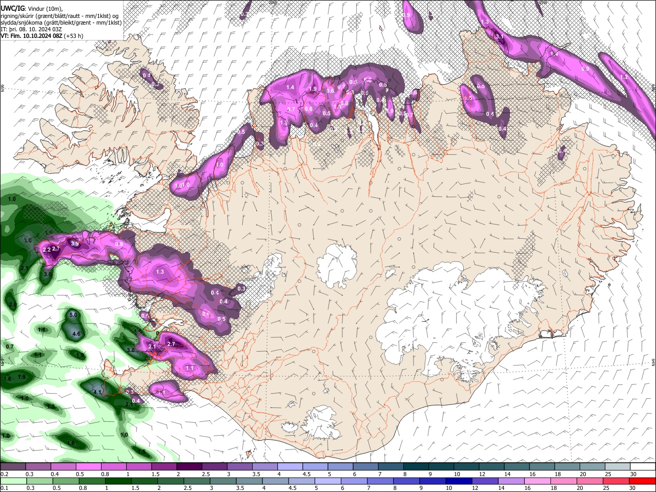The height and width of the screenshot is (492, 656).
Task: Click the 7 blue swatch in lower legend row
Action: (380, 481)
